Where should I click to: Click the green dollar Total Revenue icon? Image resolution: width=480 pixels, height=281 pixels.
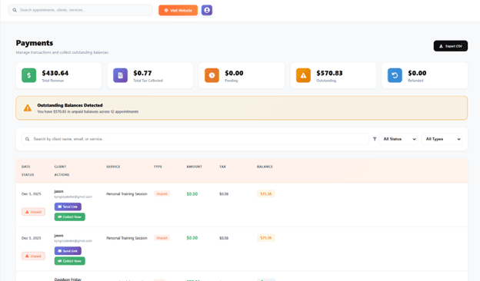pyautogui.click(x=28, y=75)
